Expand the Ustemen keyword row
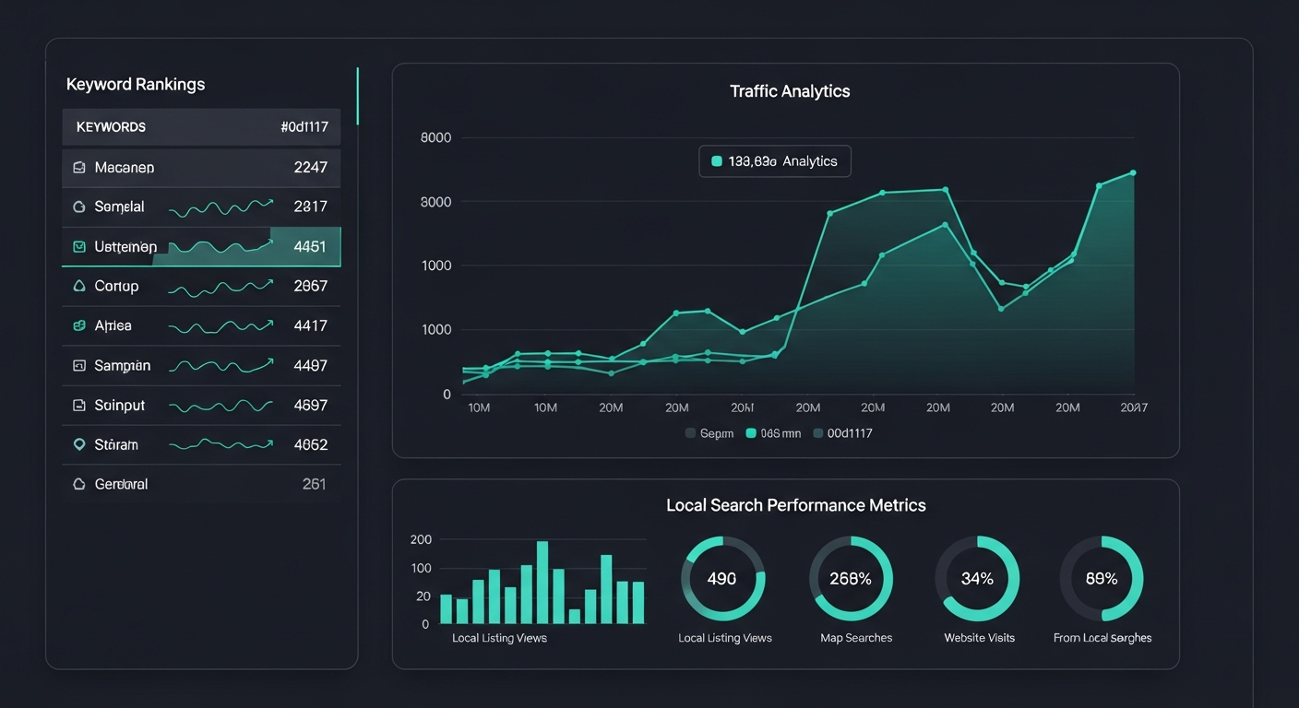 click(201, 246)
